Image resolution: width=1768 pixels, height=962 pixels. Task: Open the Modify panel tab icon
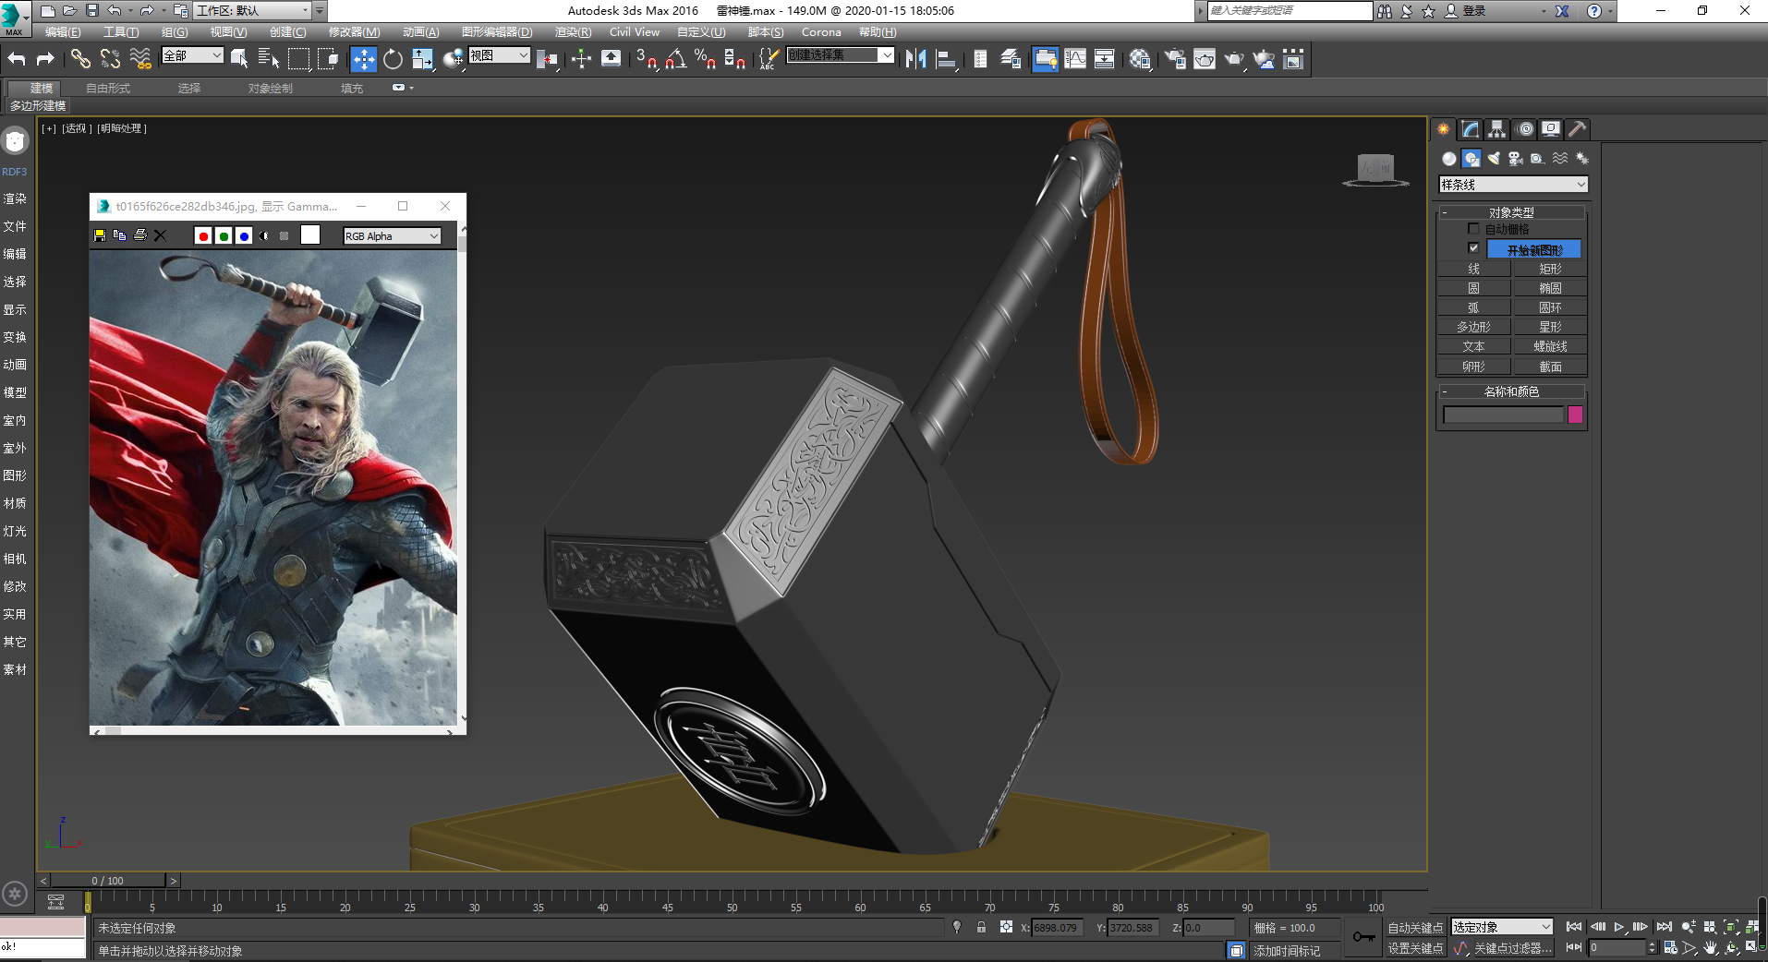[x=1470, y=129]
